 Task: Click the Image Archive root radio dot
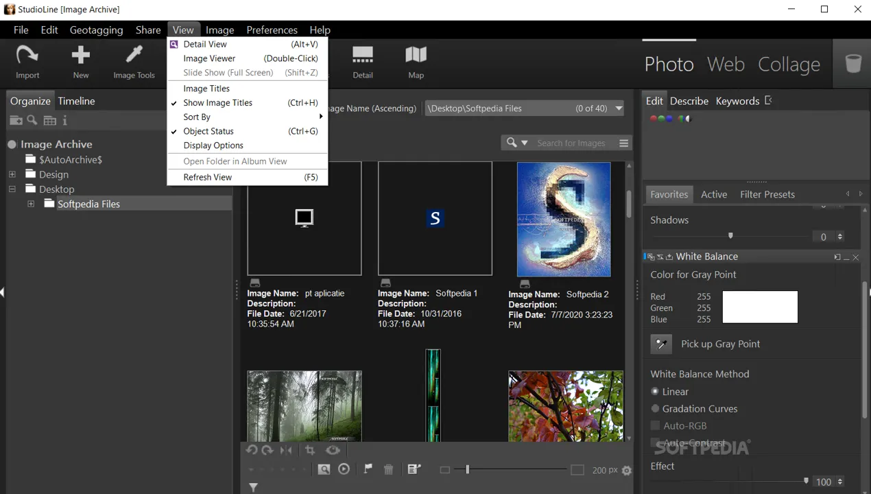click(x=12, y=144)
